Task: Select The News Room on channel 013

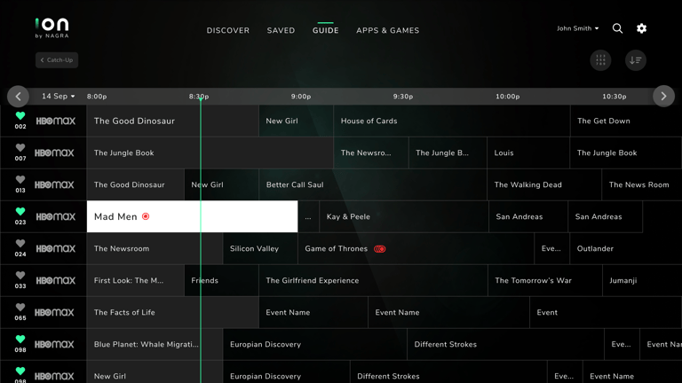Action: pos(642,185)
